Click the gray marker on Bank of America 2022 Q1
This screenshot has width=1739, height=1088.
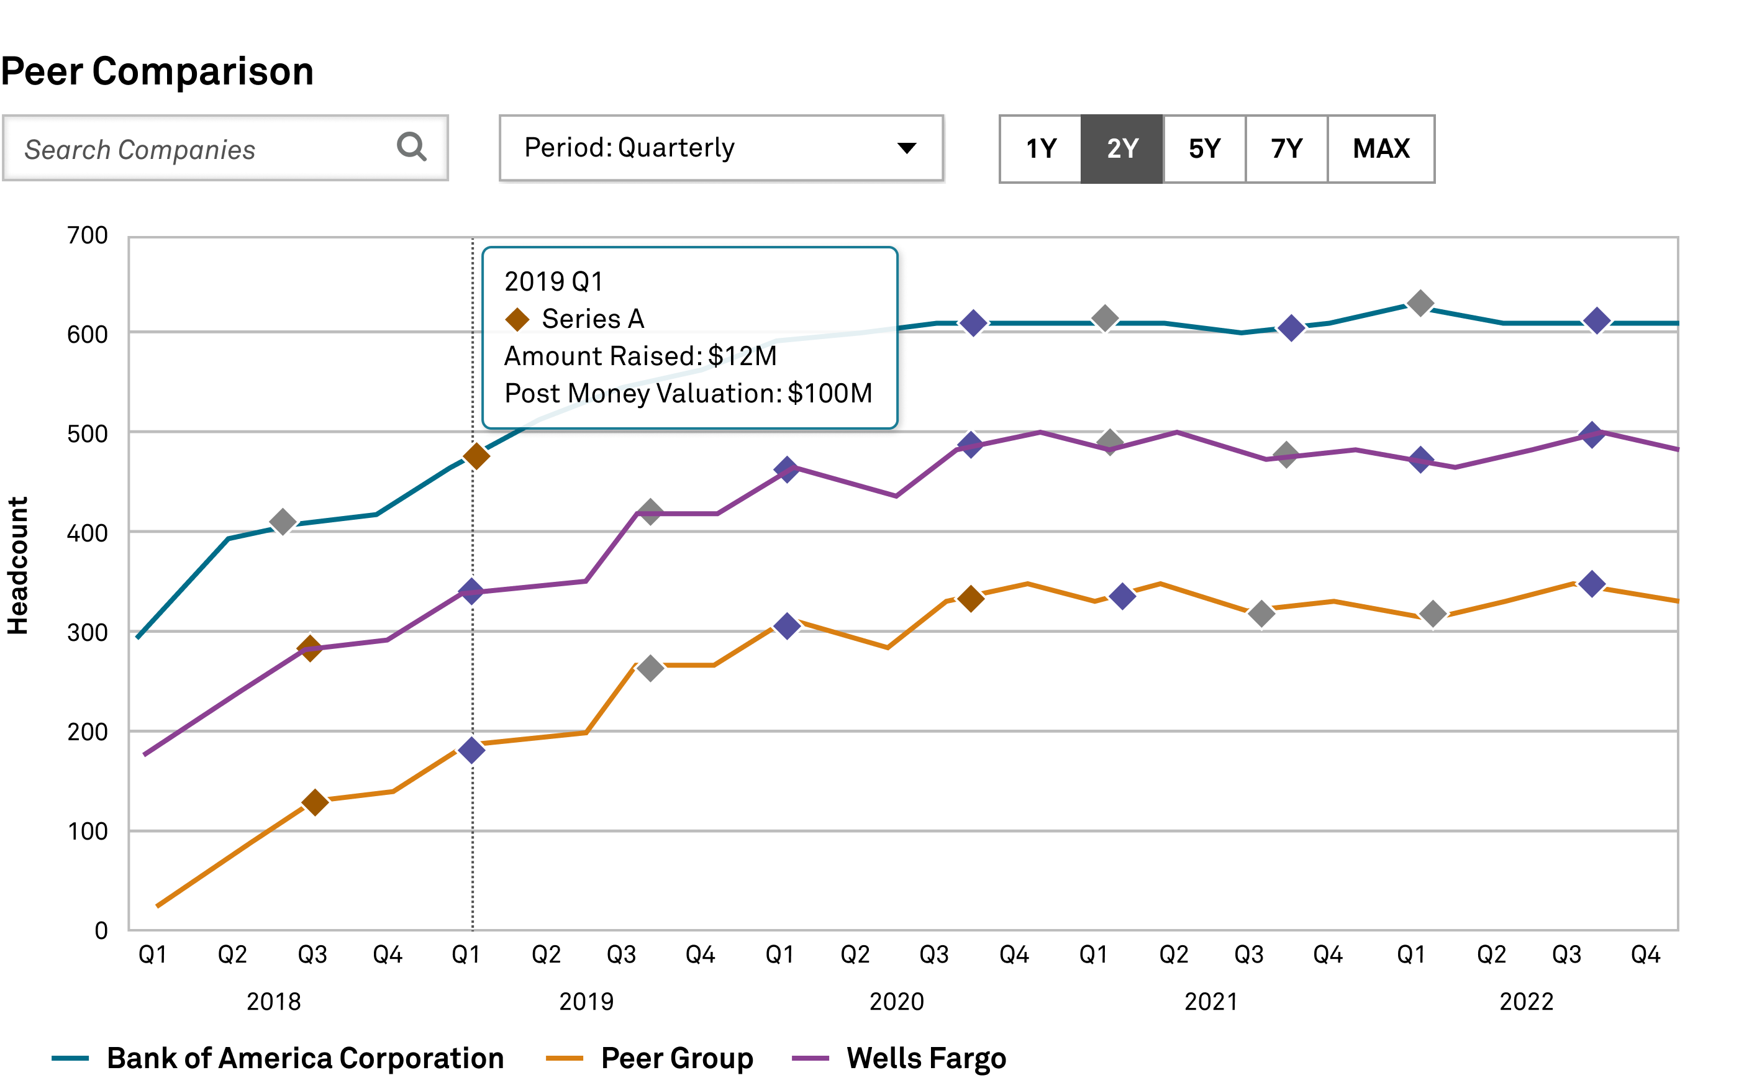click(1420, 304)
